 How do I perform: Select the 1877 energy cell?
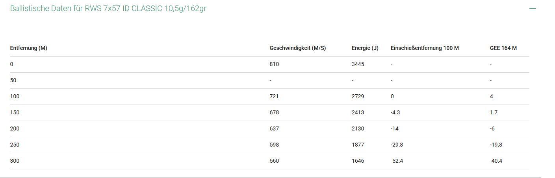[358, 145]
